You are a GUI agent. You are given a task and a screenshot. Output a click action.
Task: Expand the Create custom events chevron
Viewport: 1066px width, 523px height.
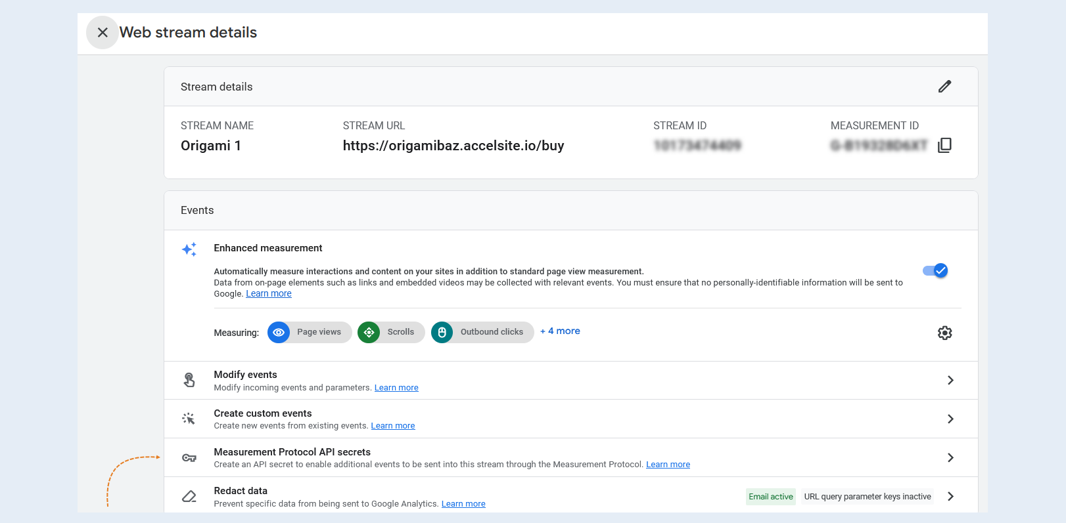[950, 419]
